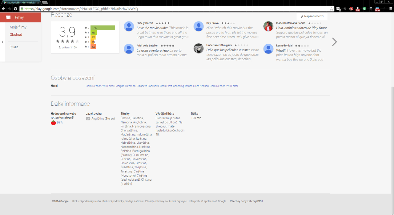
Task: Open review Odio que las peliculas cuesten
Action: [x=228, y=50]
